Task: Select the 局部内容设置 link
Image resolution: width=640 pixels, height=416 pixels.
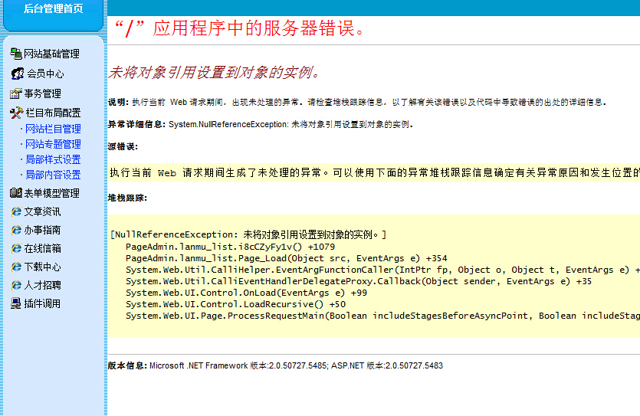Action: [x=53, y=175]
